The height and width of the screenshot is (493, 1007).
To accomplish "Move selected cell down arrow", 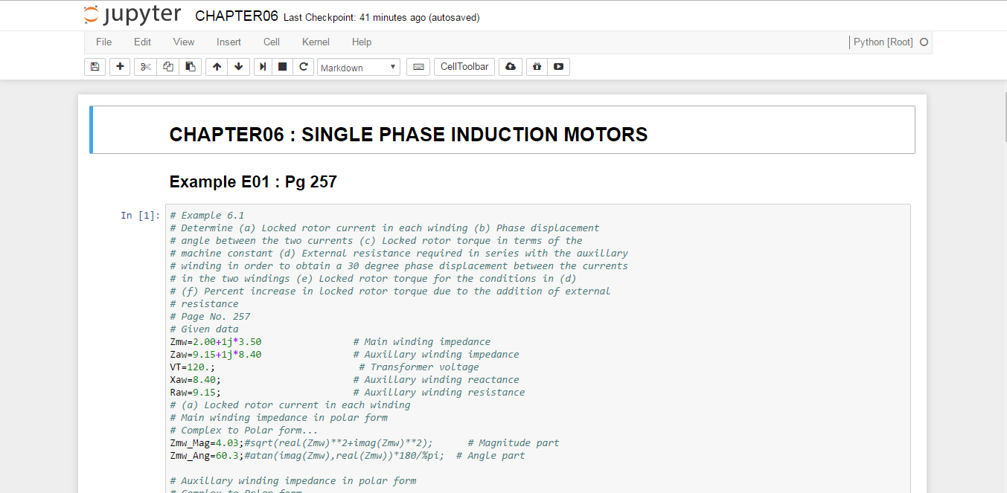I will click(238, 67).
